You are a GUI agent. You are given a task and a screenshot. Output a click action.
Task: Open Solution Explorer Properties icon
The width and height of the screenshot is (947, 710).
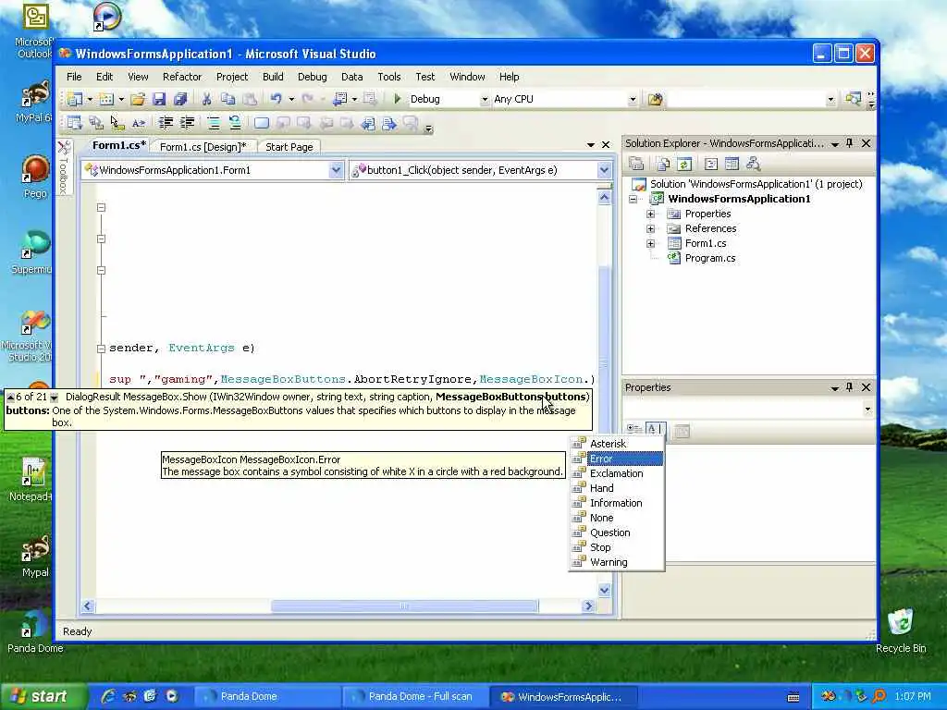tap(636, 164)
